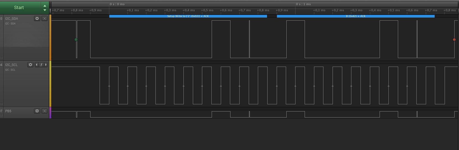
Task: Click the 'I2C - SDA' analyzer sublabel
Action: click(x=10, y=24)
